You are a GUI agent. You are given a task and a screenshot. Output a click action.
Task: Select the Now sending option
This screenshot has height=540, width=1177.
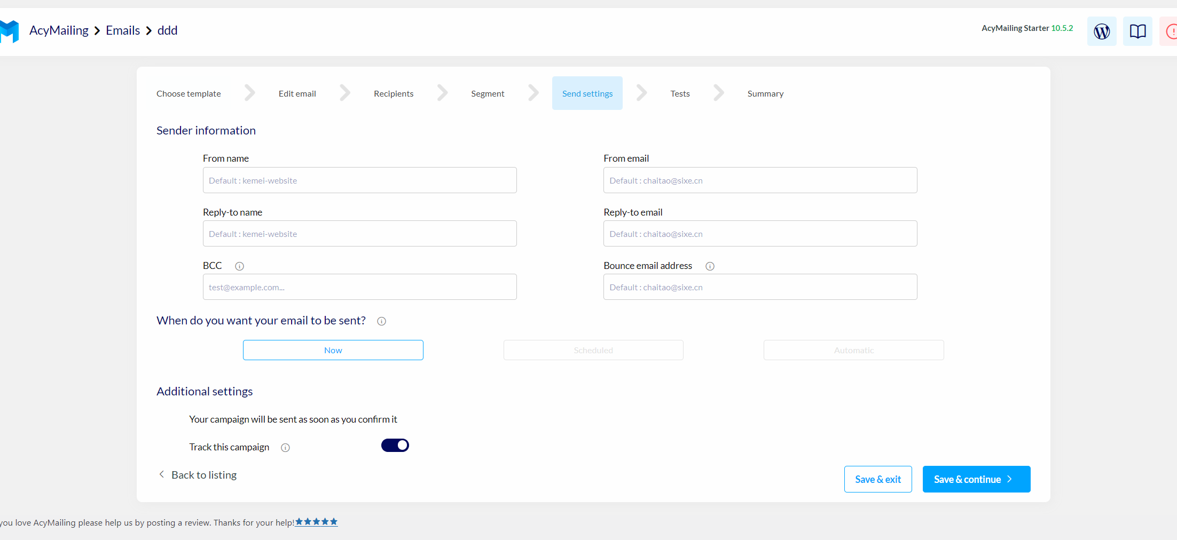(333, 350)
